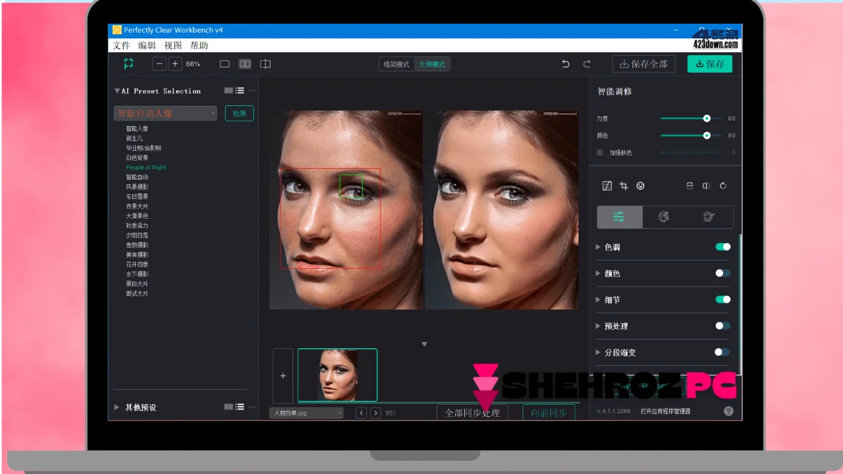The width and height of the screenshot is (843, 474).
Task: Show 其他预设 as list view
Action: pyautogui.click(x=240, y=408)
